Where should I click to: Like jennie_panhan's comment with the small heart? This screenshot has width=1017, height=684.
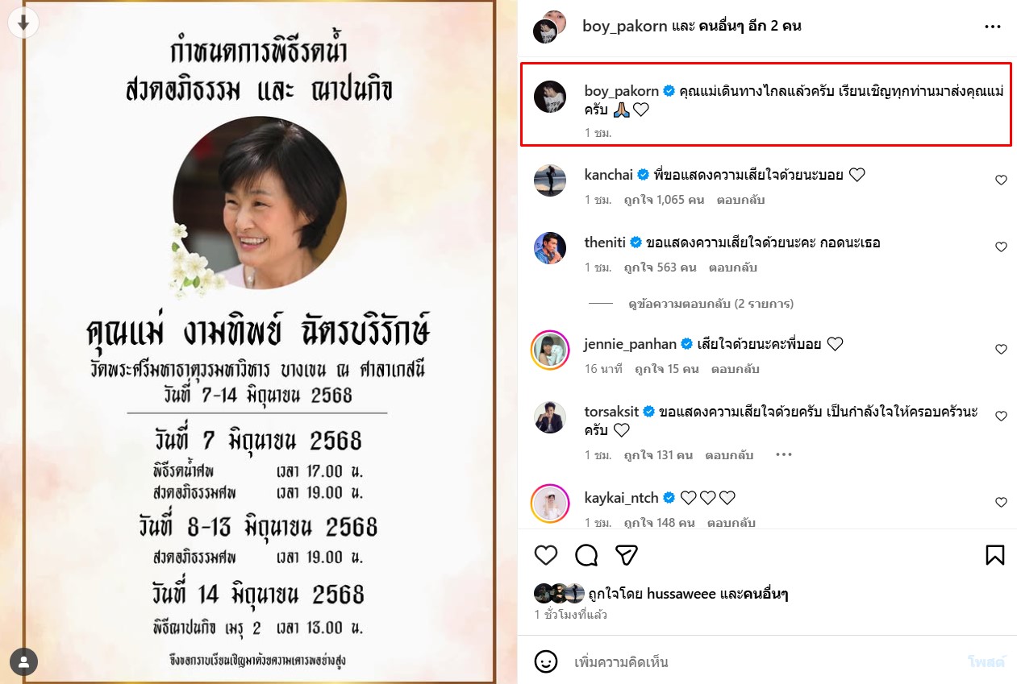(x=1001, y=350)
